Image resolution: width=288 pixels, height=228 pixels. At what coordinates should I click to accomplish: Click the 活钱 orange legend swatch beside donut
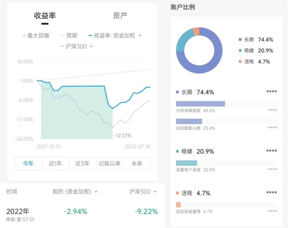(240, 62)
